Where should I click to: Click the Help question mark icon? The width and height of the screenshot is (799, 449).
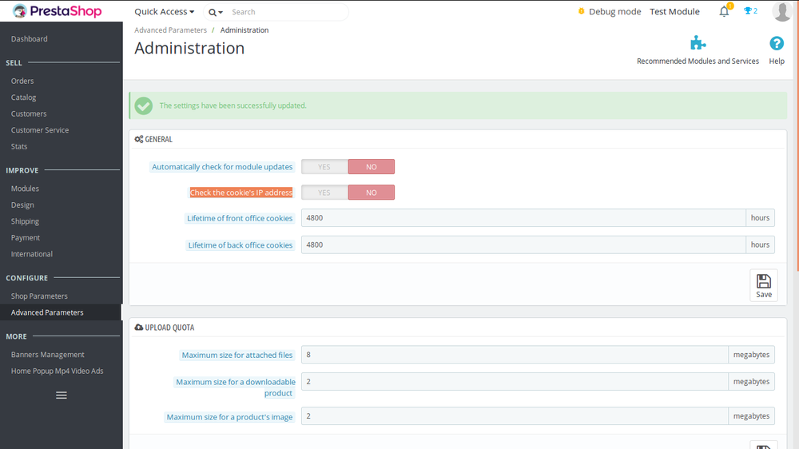777,44
